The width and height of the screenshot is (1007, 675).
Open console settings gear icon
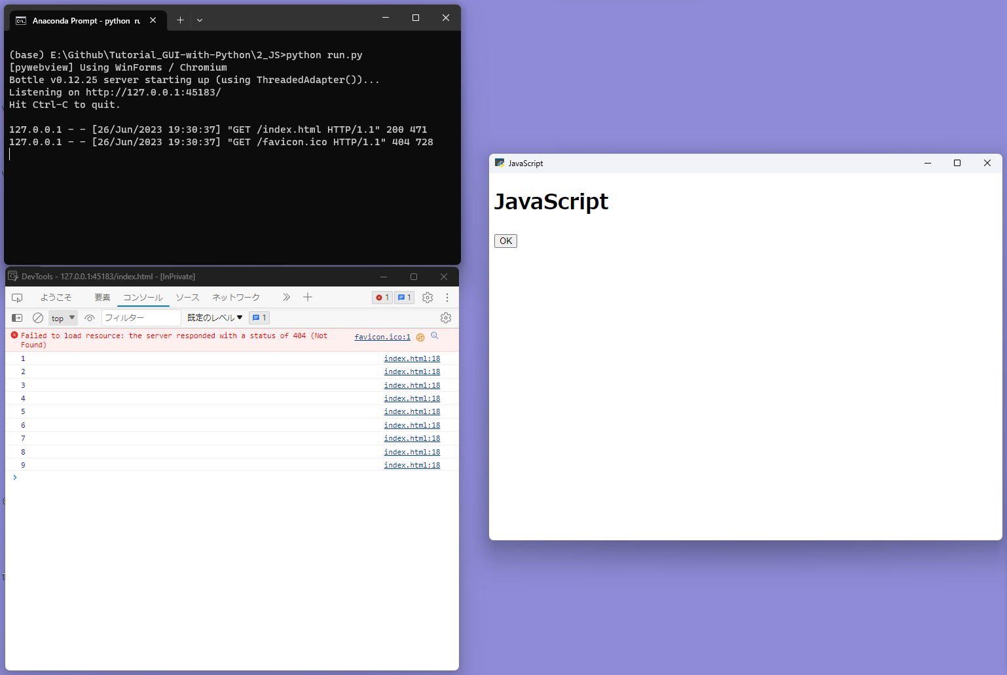[x=446, y=318]
